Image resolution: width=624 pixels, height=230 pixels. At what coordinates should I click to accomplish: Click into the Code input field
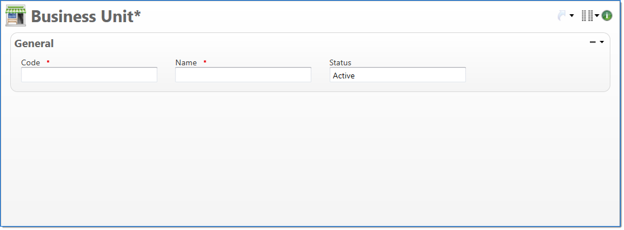click(89, 75)
